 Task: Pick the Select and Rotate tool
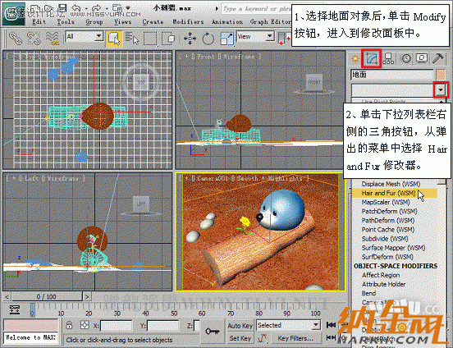point(208,39)
